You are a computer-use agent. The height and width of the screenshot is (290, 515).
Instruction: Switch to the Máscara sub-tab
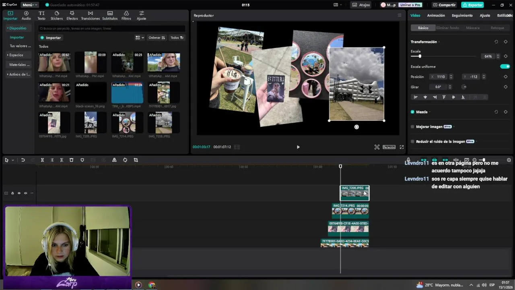(472, 28)
